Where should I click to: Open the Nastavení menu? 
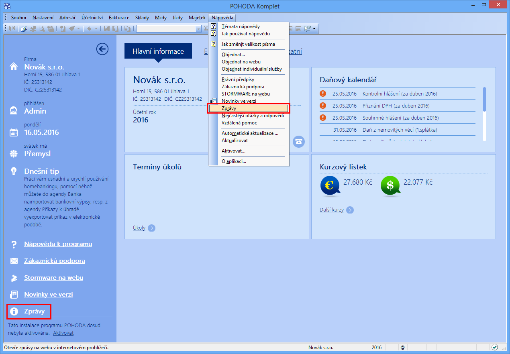(x=43, y=18)
